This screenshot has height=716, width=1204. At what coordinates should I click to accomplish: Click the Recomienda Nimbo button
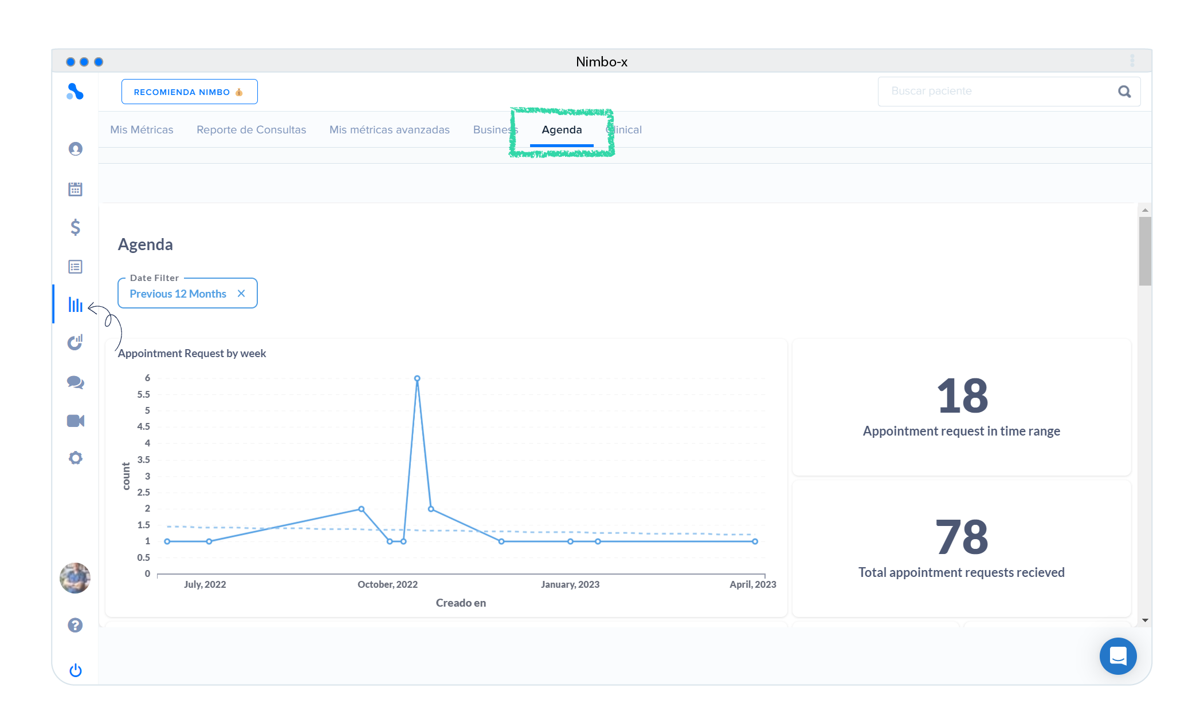tap(189, 92)
